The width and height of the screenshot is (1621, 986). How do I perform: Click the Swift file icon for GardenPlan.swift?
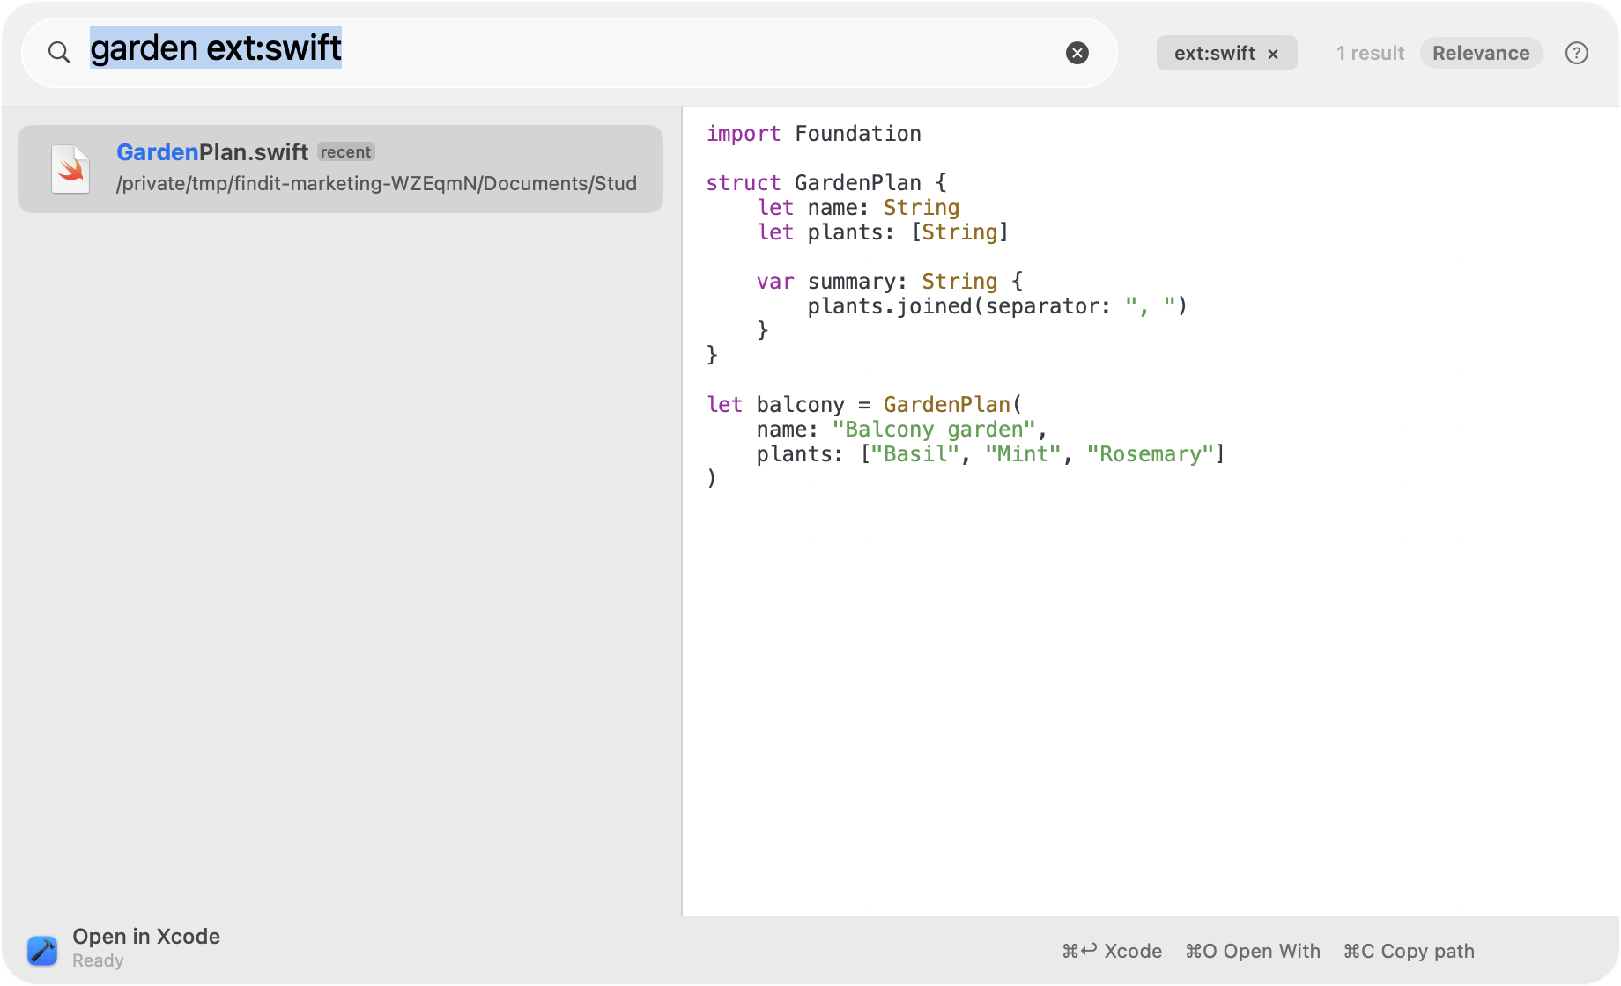pyautogui.click(x=70, y=168)
